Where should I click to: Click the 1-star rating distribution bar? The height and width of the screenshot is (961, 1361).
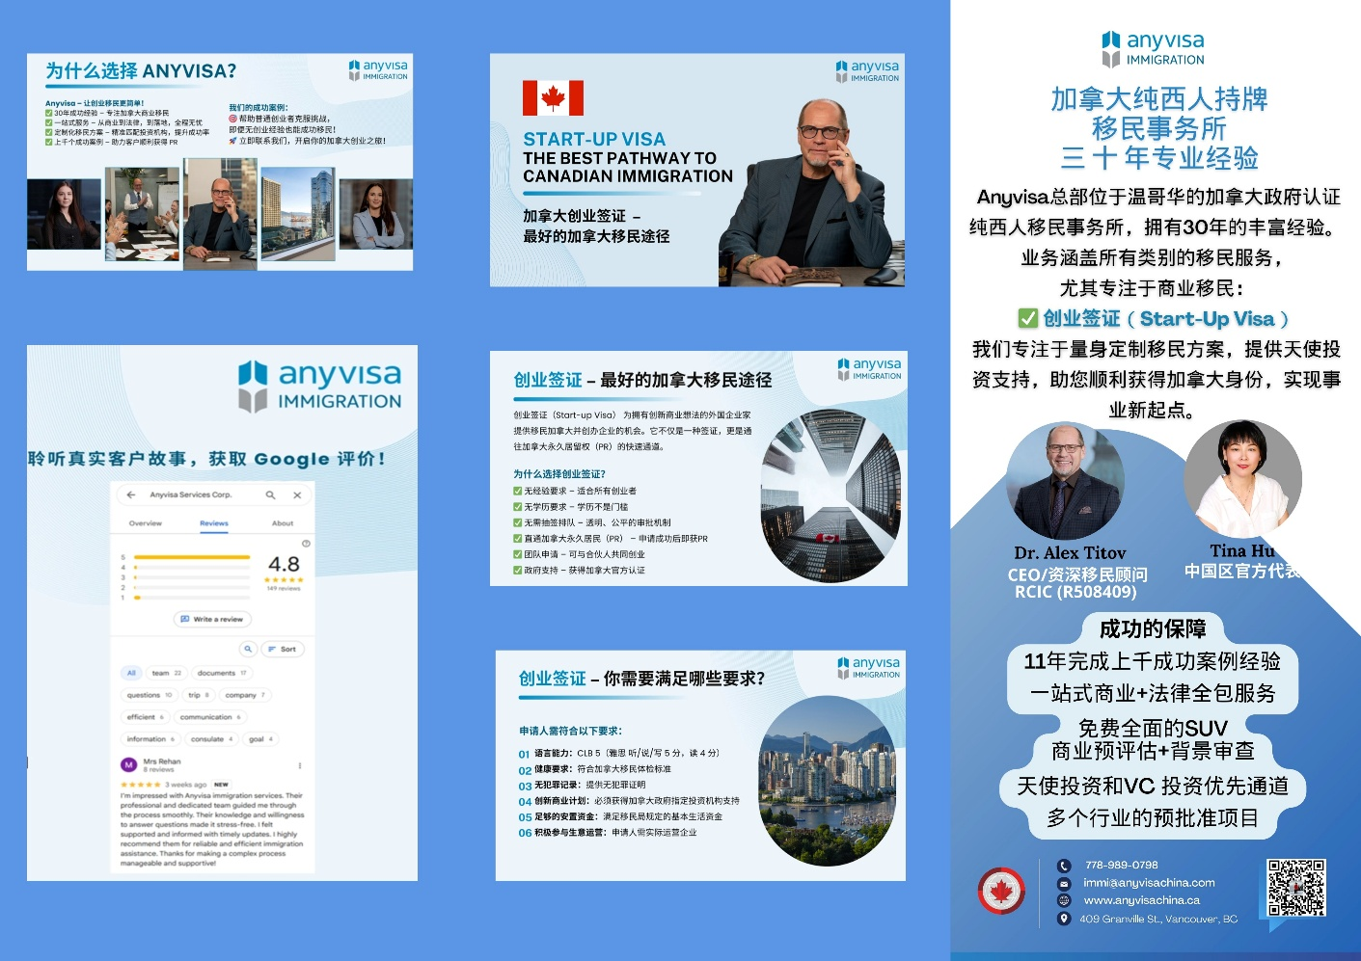click(x=192, y=598)
